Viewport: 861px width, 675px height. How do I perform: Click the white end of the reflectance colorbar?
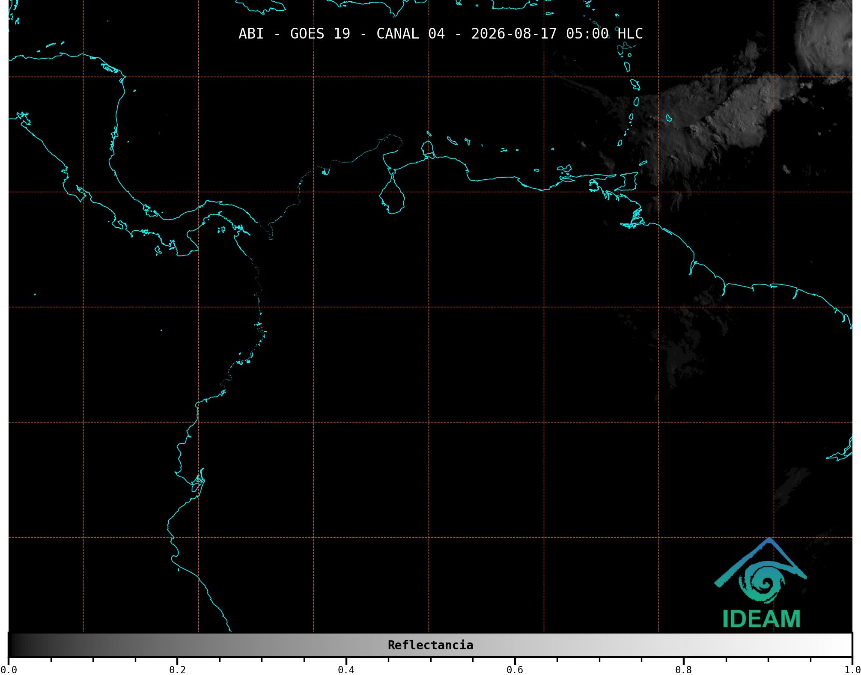843,645
